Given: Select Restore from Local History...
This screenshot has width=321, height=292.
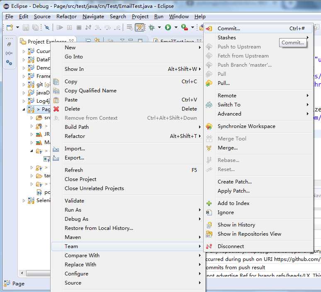Looking at the screenshot, I should (127, 228).
